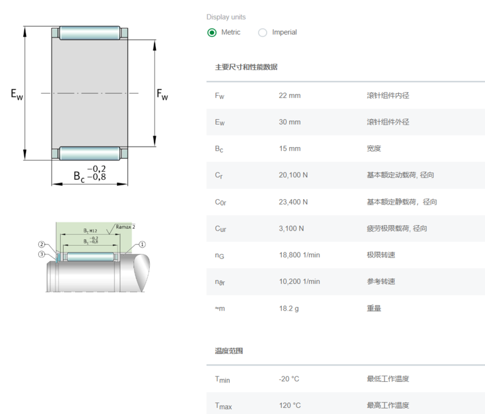Click the Tmax value 120 °C

click(290, 406)
